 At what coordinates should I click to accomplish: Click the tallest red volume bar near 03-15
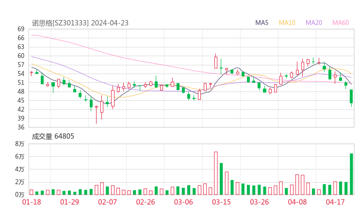pyautogui.click(x=216, y=173)
